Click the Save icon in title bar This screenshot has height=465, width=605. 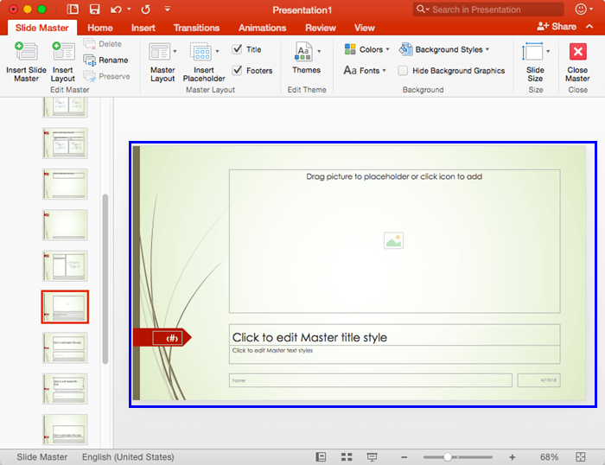(x=94, y=10)
